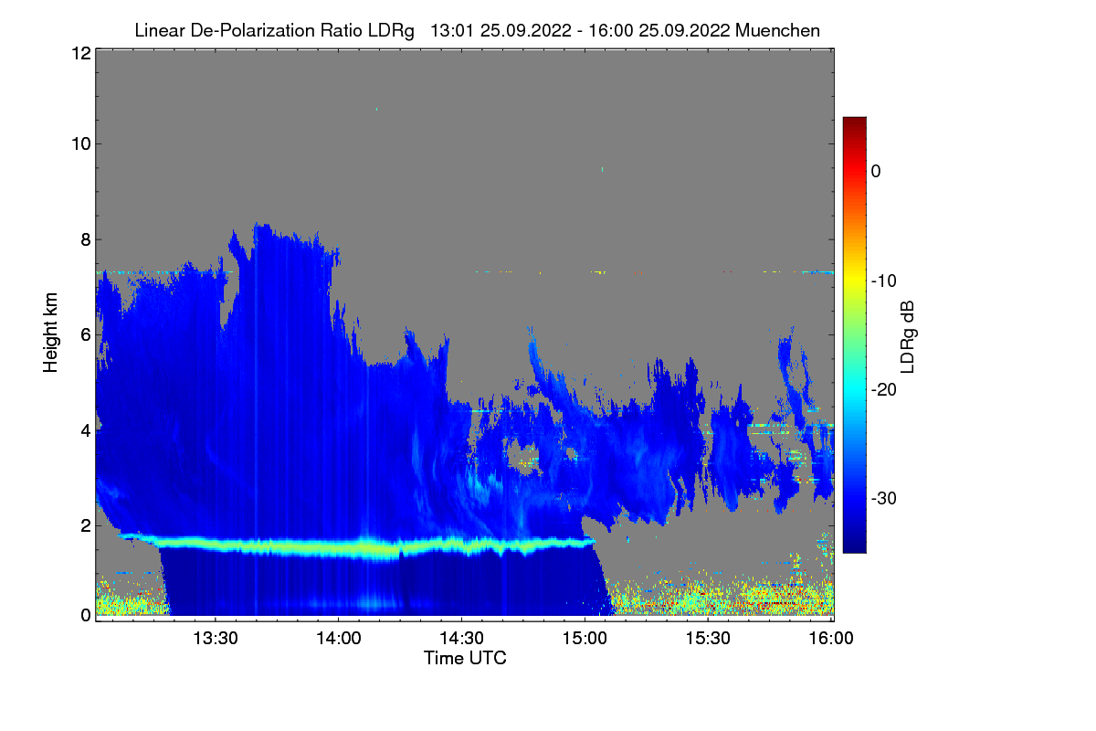Click the height axis label 2

(x=84, y=525)
